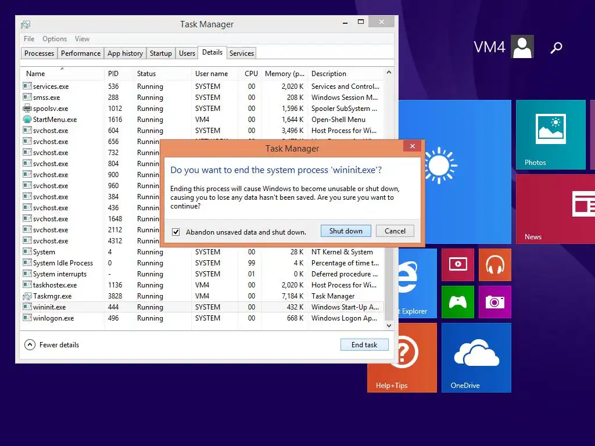The width and height of the screenshot is (595, 446).
Task: Collapse with Fewer details button
Action: point(52,345)
